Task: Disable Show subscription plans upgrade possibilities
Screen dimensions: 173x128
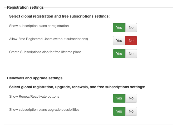Action: [x=131, y=111]
